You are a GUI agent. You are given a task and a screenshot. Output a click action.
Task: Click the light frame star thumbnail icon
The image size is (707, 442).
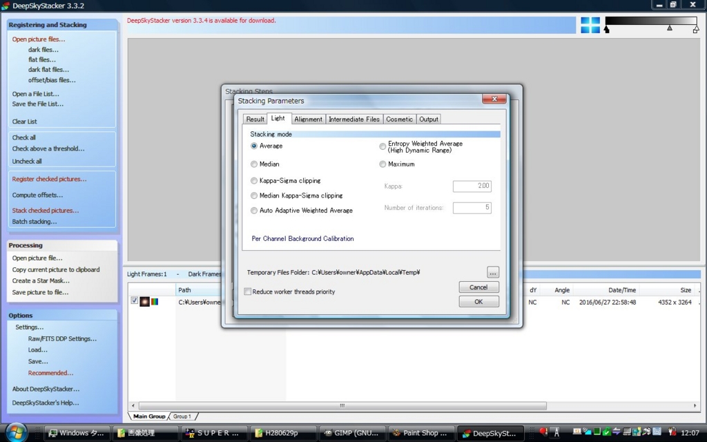coord(145,302)
